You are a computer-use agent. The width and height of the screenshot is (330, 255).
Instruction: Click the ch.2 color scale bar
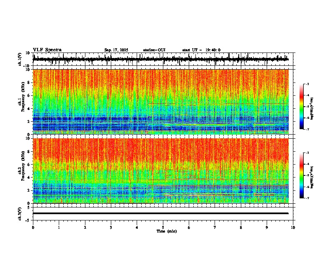pos(301,175)
